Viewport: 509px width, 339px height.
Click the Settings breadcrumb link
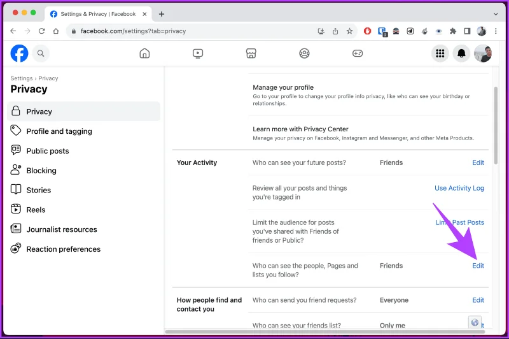tap(22, 78)
